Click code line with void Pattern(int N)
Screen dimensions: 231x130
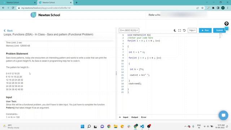139,35
